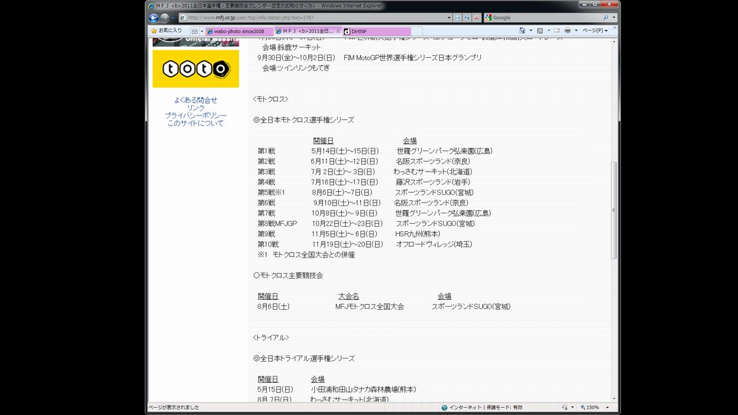This screenshot has width=738, height=415.
Task: Open the search provider dropdown arrow
Action: click(614, 18)
